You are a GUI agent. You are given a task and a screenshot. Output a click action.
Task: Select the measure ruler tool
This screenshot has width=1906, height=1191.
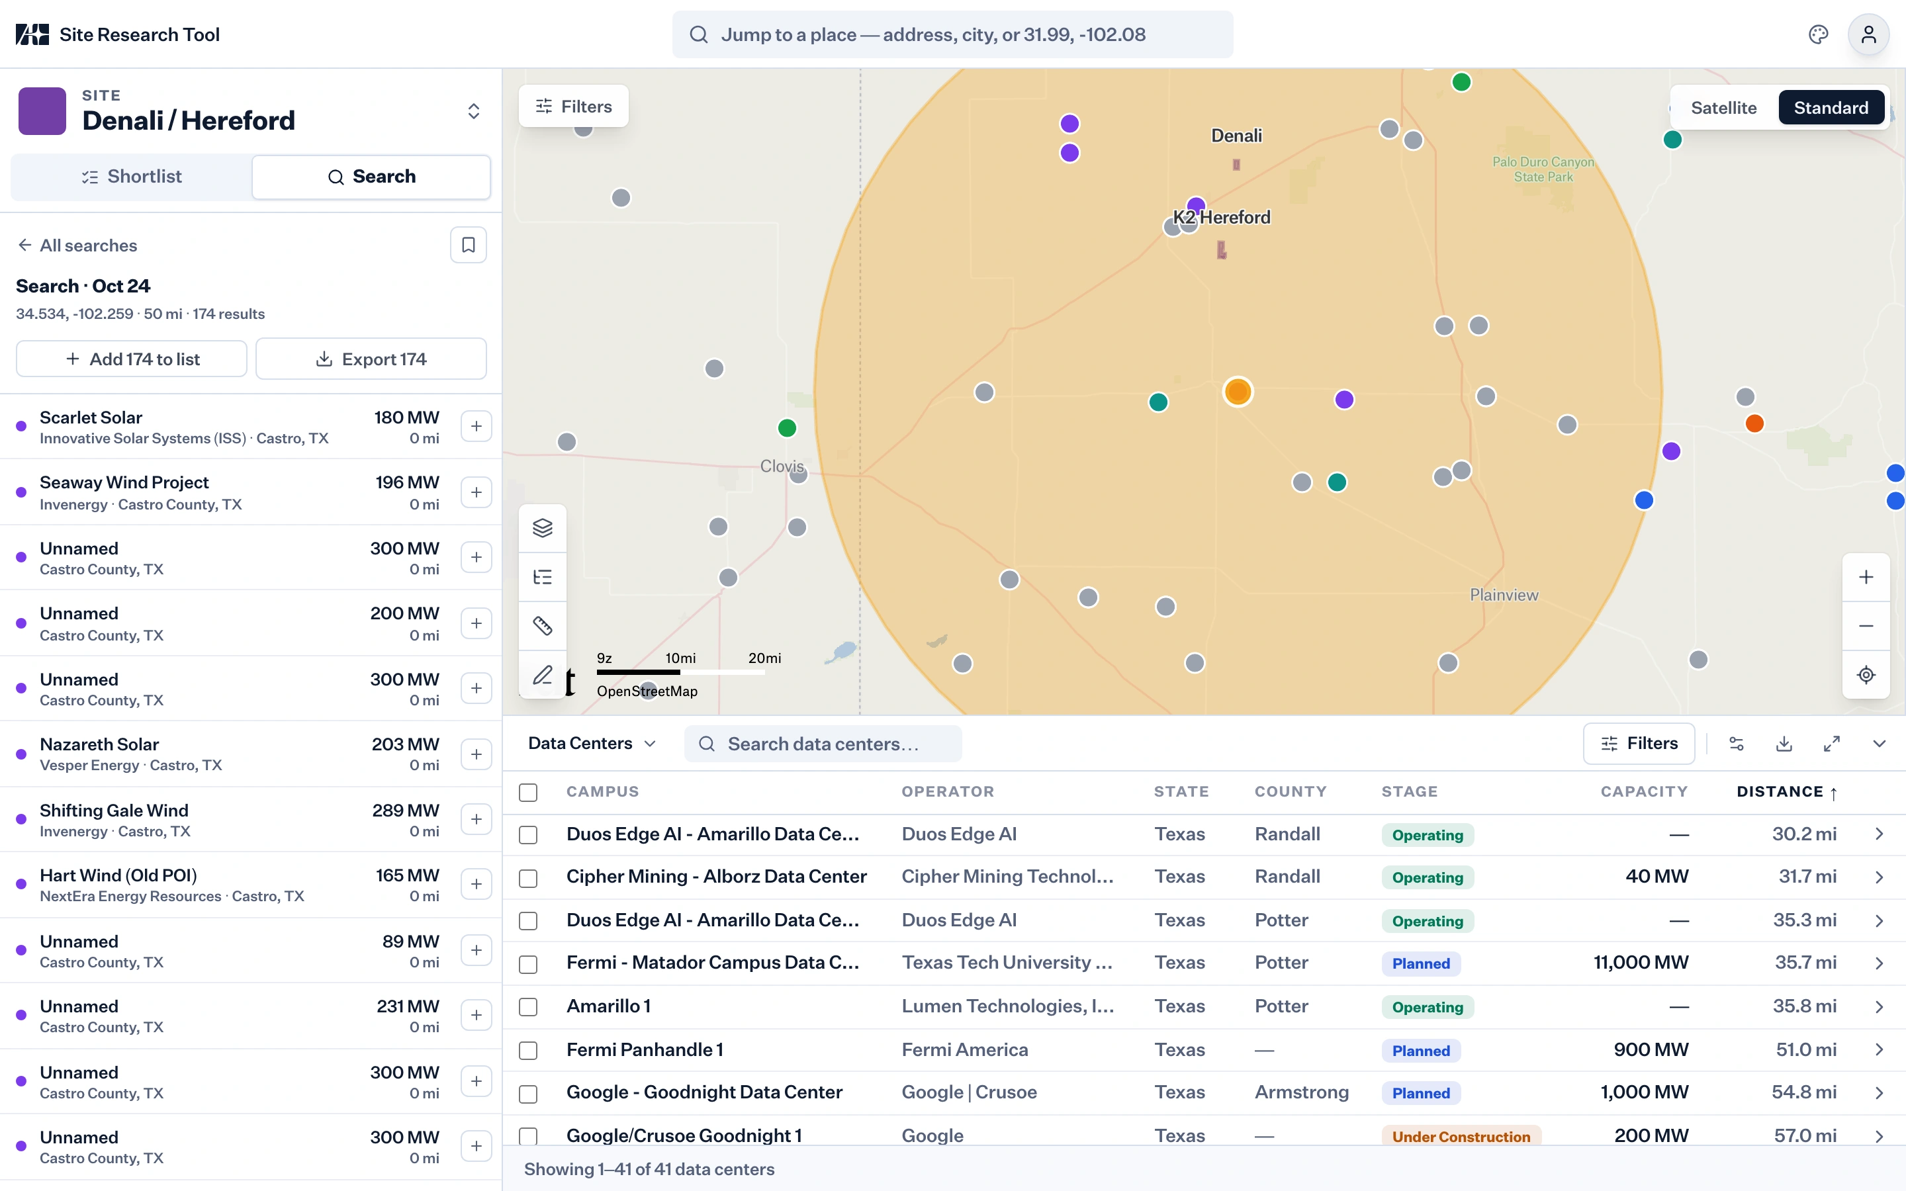coord(543,626)
